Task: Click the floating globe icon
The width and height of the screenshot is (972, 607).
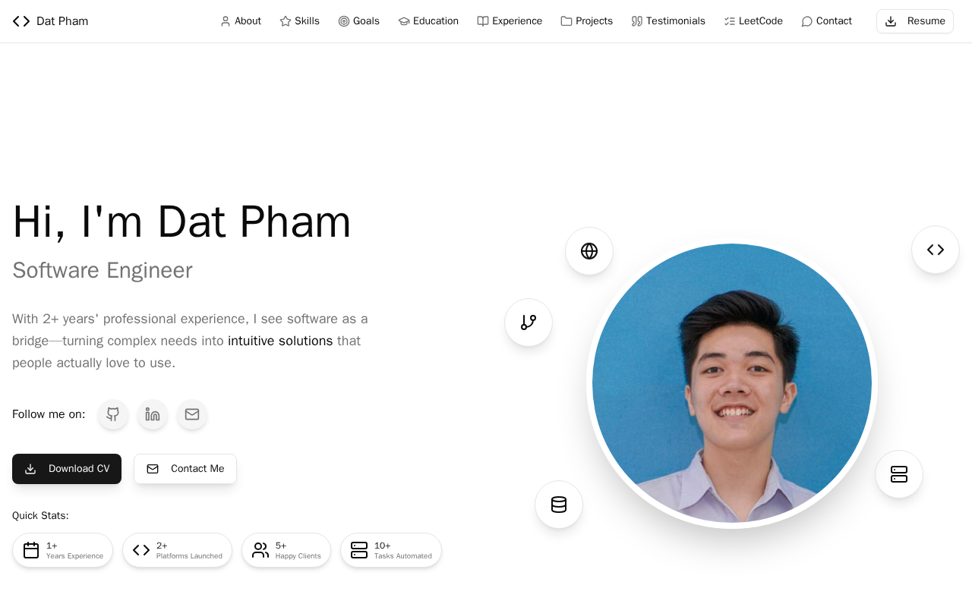Action: pos(589,251)
